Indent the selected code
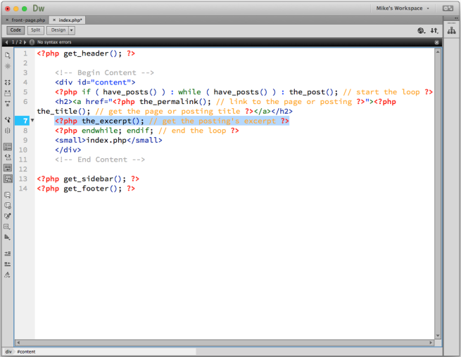Image resolution: width=461 pixels, height=357 pixels. pos(8,254)
